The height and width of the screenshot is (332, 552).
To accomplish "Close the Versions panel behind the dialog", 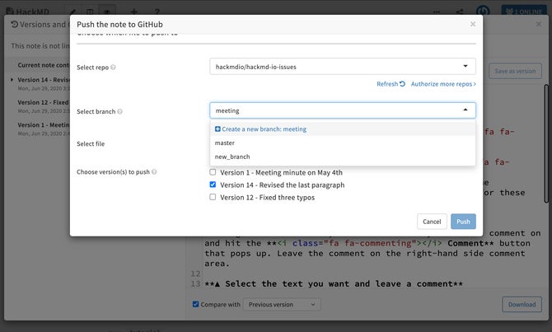I will (x=539, y=24).
